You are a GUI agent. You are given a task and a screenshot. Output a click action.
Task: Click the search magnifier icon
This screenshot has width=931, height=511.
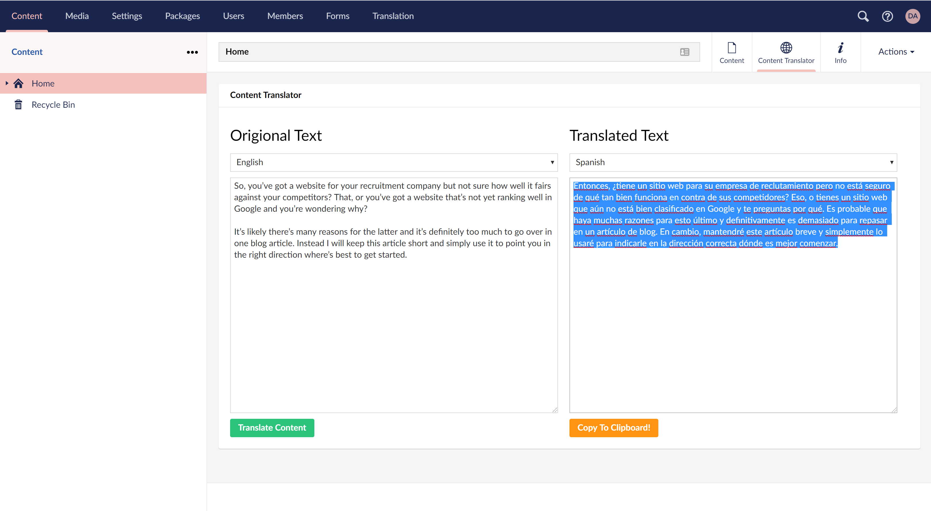[x=863, y=16]
